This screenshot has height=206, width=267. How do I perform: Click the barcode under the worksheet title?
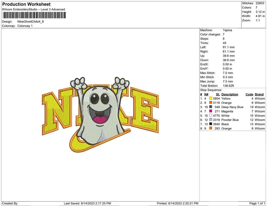pyautogui.click(x=34, y=15)
